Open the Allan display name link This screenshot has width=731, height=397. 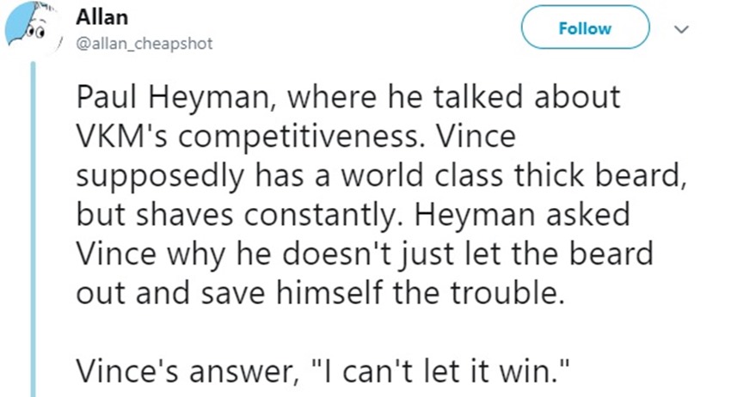pyautogui.click(x=101, y=18)
